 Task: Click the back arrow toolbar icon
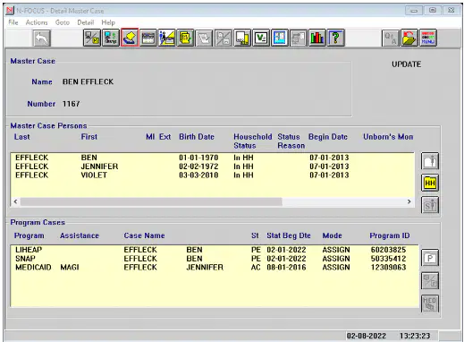pyautogui.click(x=42, y=38)
